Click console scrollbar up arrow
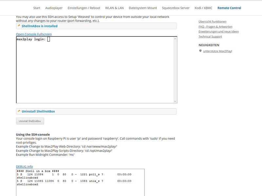The image size is (262, 196). click(x=175, y=39)
